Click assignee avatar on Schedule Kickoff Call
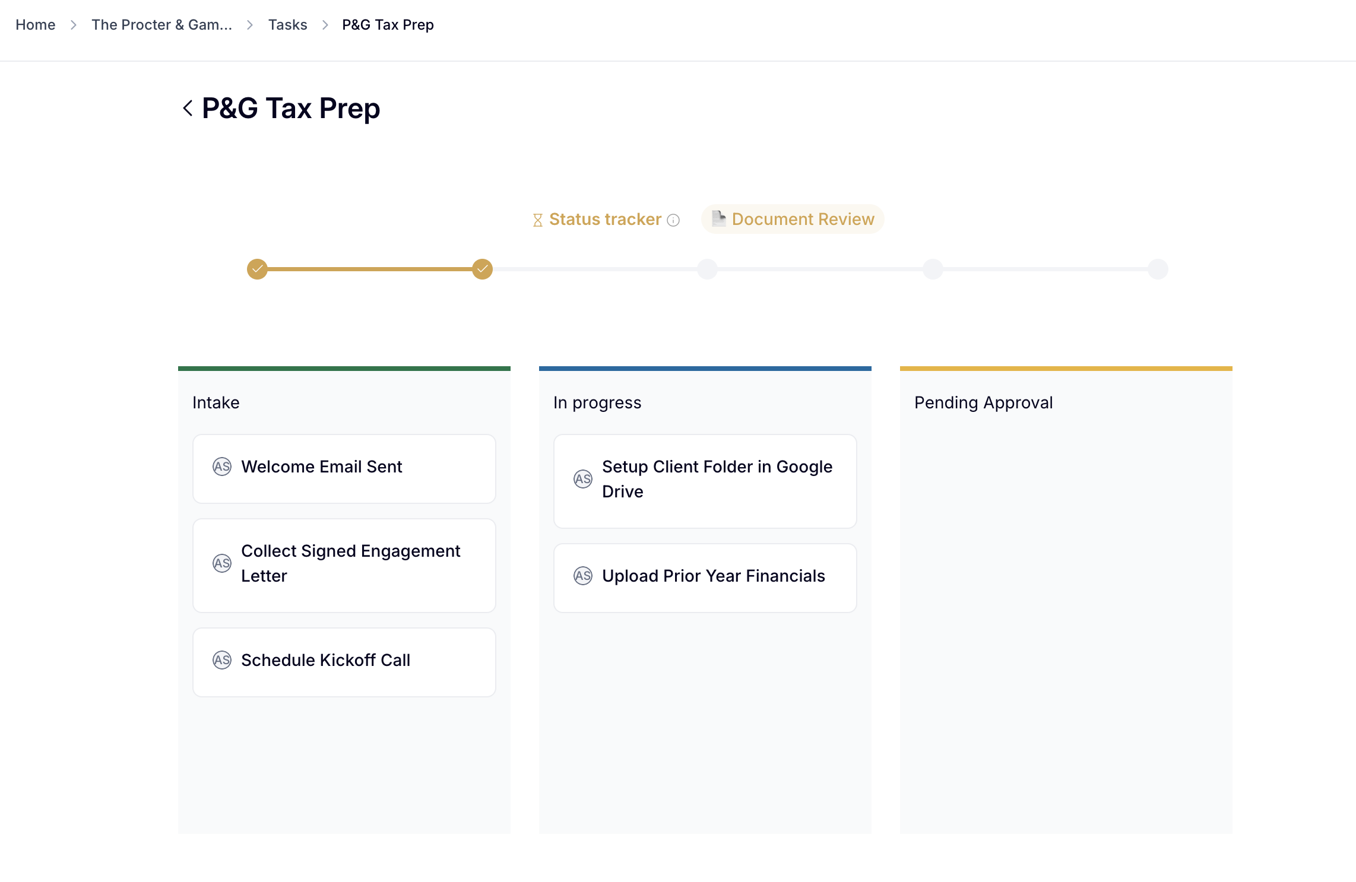The width and height of the screenshot is (1356, 882). 222,660
